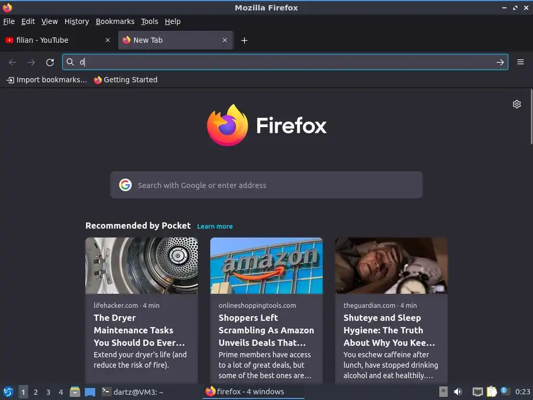
Task: Click the firefox - 4 windows taskbar entry
Action: pos(253,392)
